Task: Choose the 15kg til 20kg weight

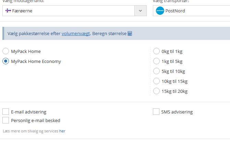Action: pyautogui.click(x=156, y=91)
